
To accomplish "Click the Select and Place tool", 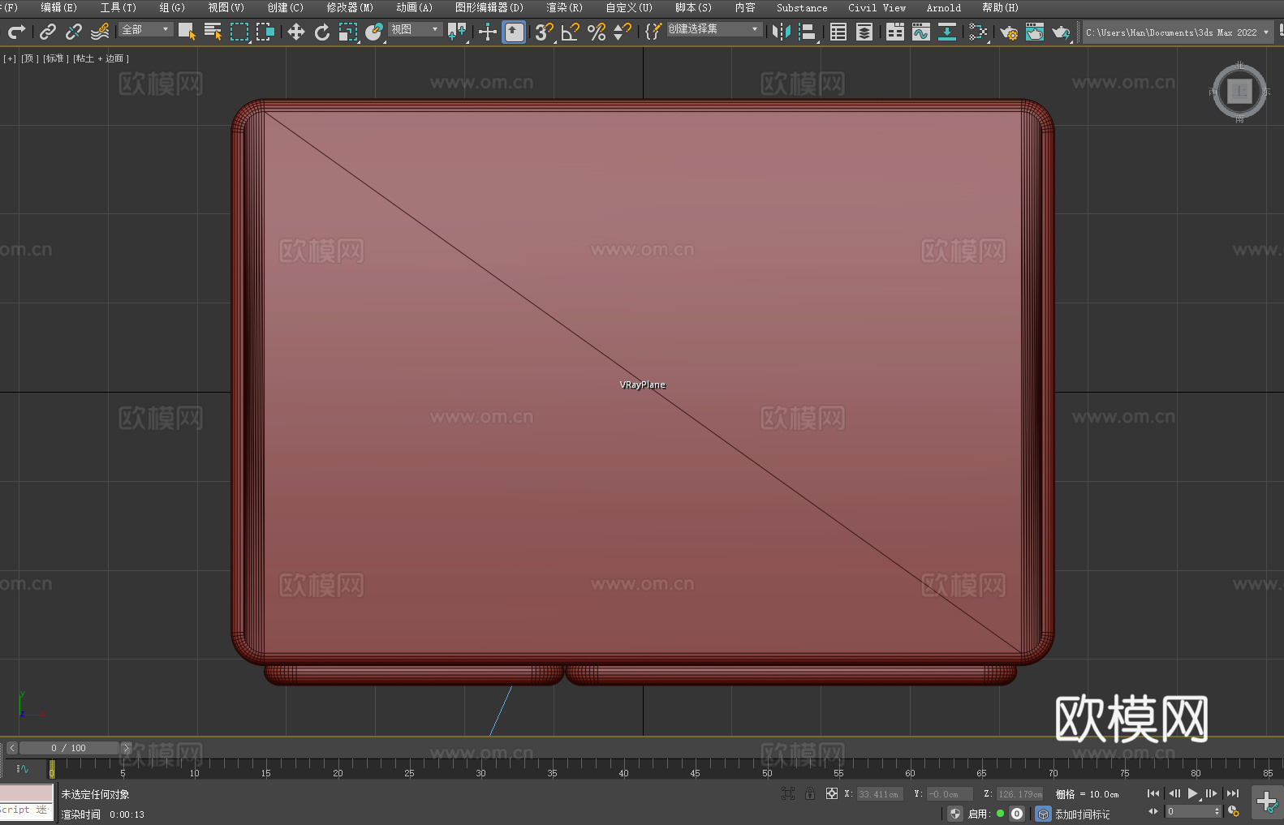I will 374,32.
